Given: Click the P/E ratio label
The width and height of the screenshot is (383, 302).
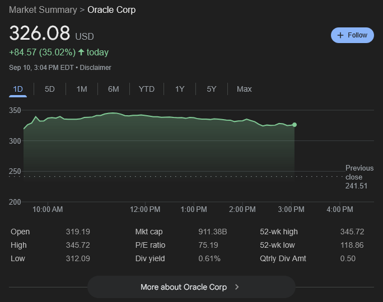Looking at the screenshot, I should pos(150,245).
